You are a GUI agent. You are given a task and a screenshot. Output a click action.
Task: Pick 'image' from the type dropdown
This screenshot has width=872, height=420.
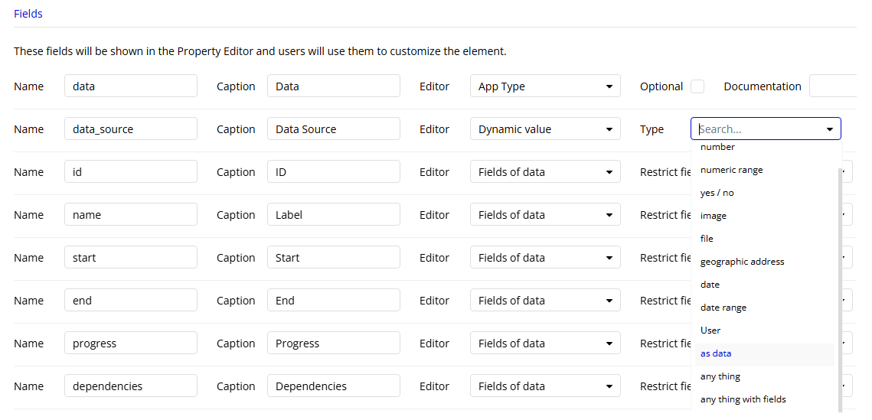713,216
